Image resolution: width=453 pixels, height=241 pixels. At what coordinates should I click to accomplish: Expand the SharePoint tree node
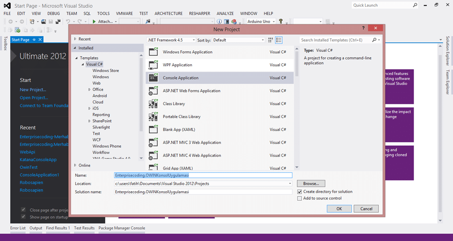(89, 121)
